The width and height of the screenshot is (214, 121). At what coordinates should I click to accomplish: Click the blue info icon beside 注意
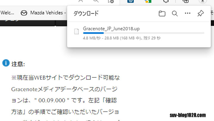point(6,63)
